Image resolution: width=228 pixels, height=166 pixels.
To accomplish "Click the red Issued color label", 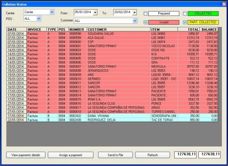I will (164, 22).
